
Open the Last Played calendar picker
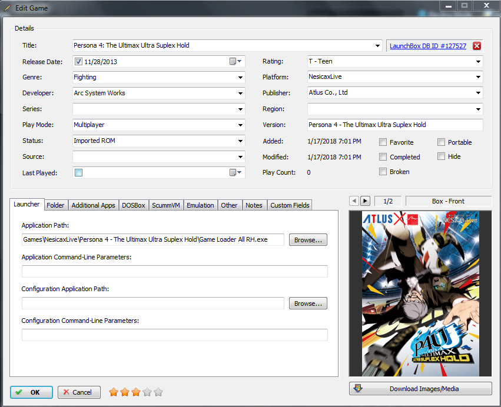(x=235, y=173)
